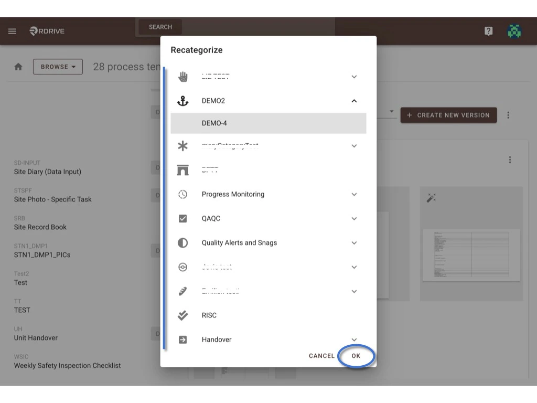Open STN1_DMP1_PICs template
Image resolution: width=537 pixels, height=403 pixels.
coord(42,251)
